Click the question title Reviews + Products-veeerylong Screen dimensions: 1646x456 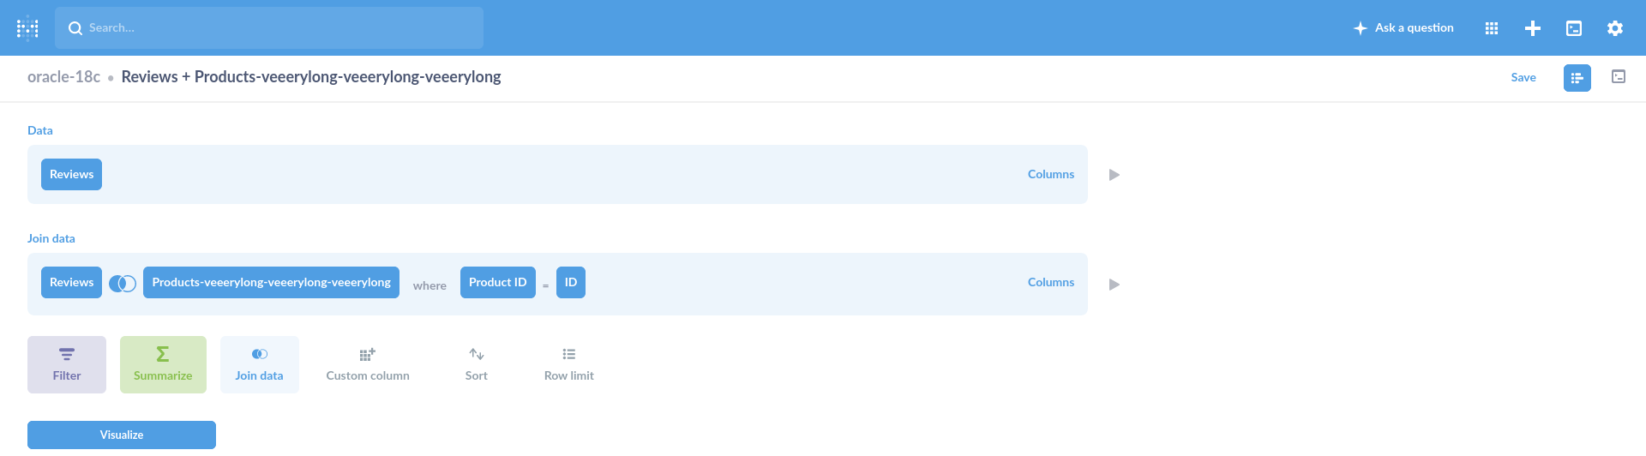(311, 77)
